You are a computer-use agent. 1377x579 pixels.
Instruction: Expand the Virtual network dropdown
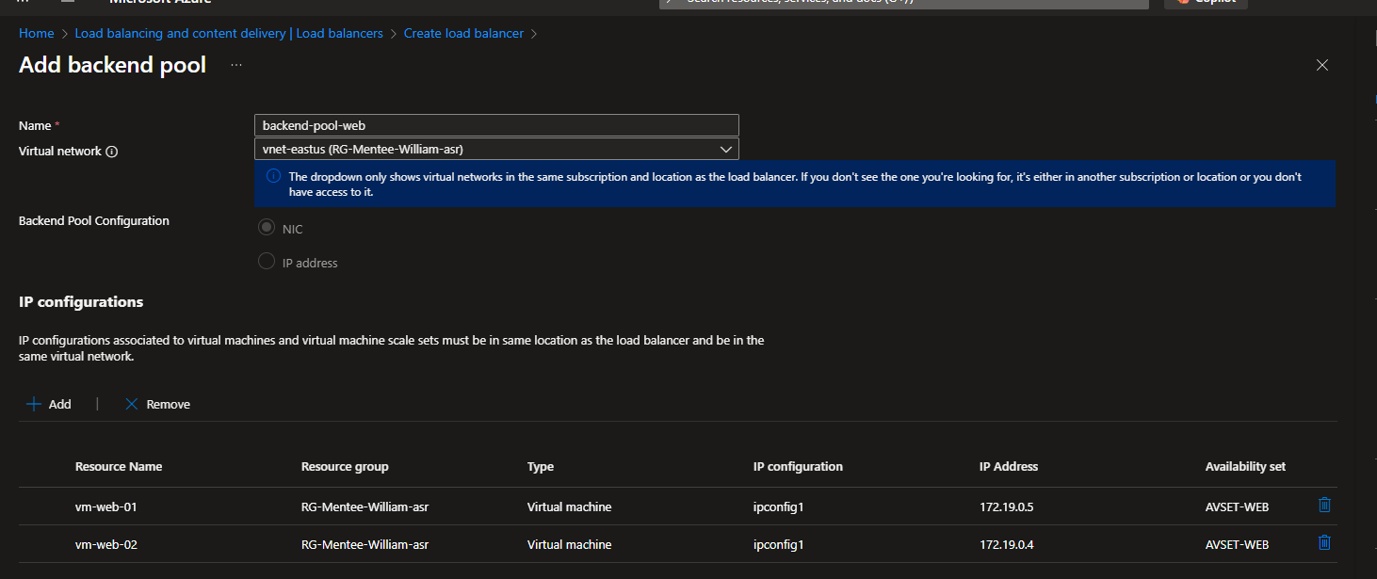coord(725,149)
